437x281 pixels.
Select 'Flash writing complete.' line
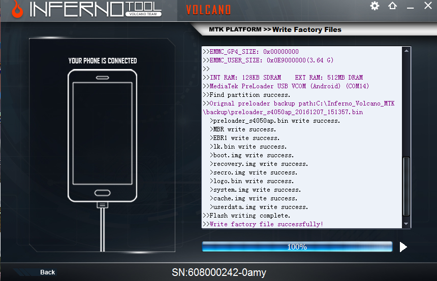246,216
